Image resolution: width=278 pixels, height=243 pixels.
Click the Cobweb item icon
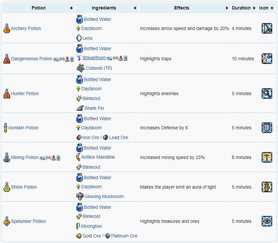point(81,68)
